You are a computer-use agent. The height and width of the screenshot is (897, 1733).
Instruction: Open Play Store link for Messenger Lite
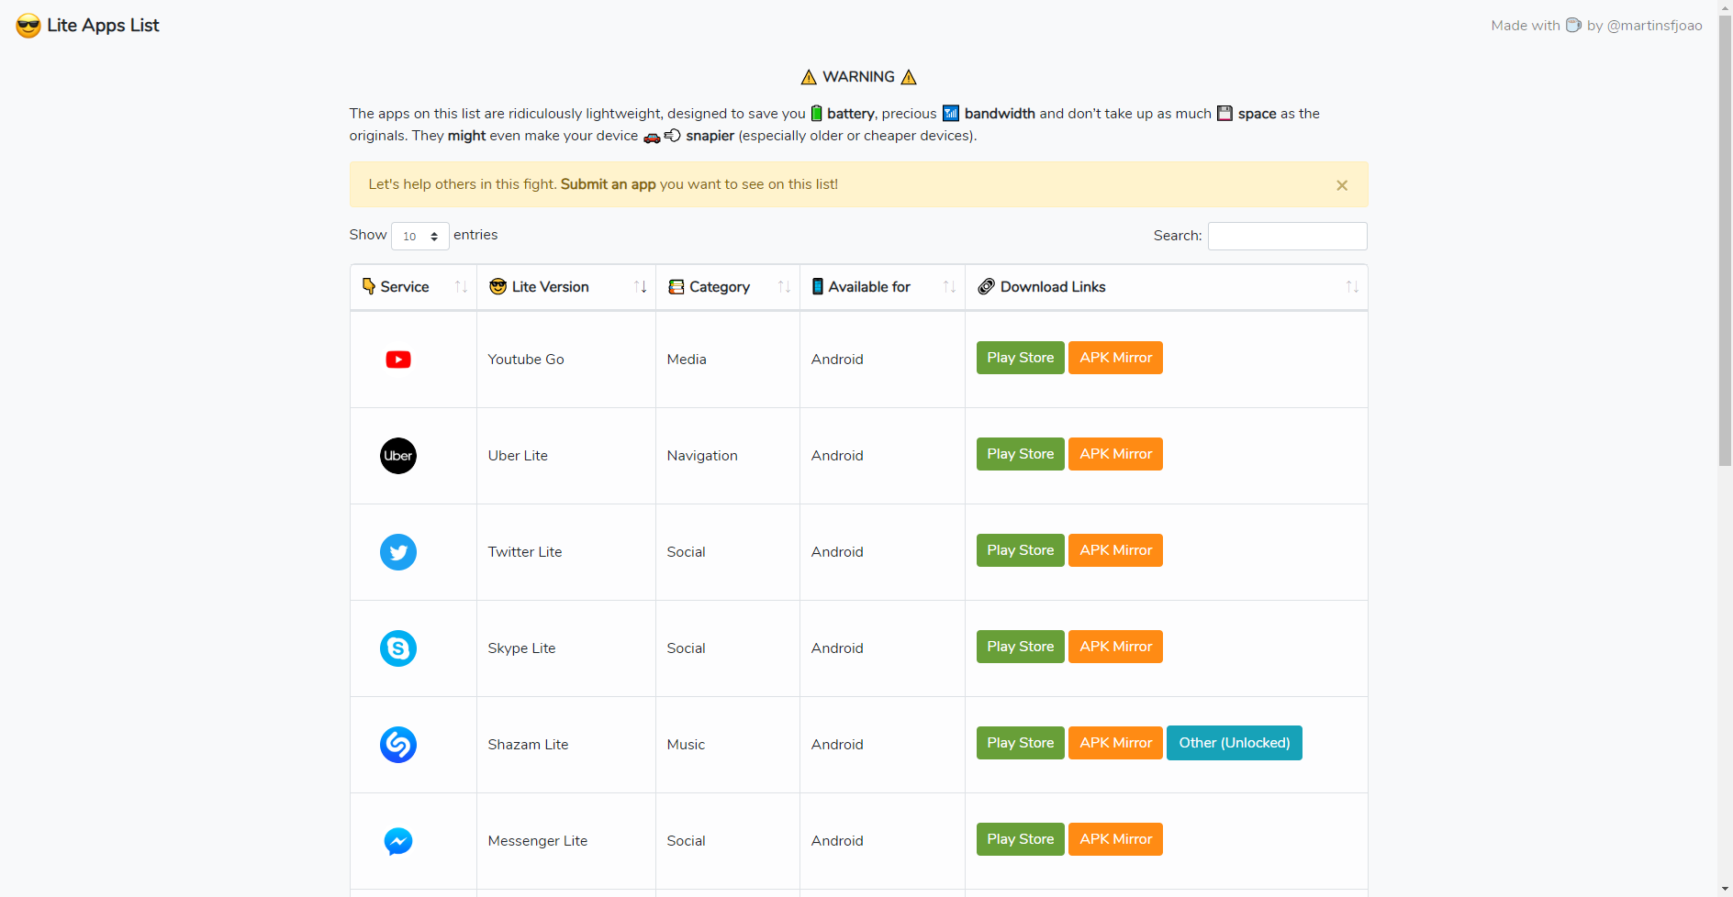(x=1020, y=839)
